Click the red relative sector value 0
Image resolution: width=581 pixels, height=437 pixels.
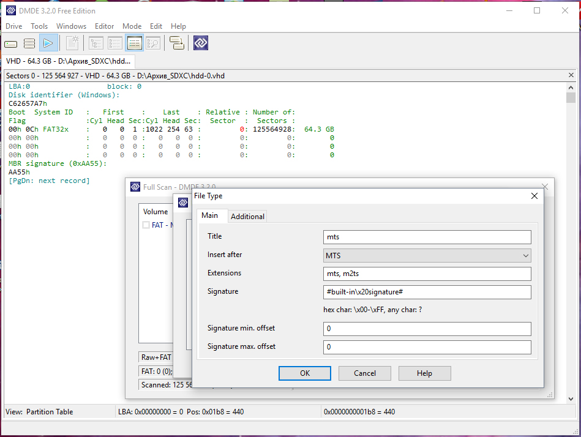[x=242, y=129]
